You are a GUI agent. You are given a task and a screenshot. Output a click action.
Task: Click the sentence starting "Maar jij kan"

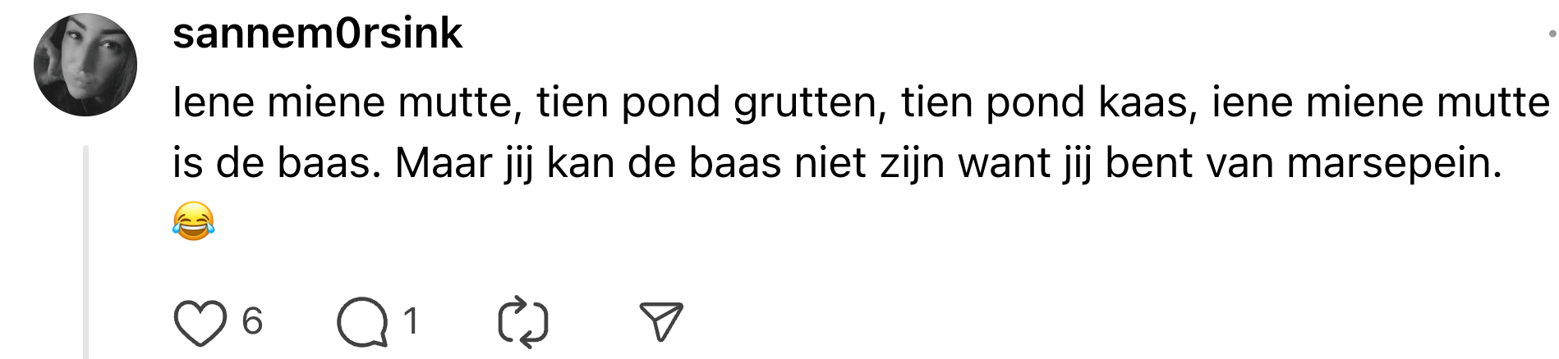click(526, 162)
